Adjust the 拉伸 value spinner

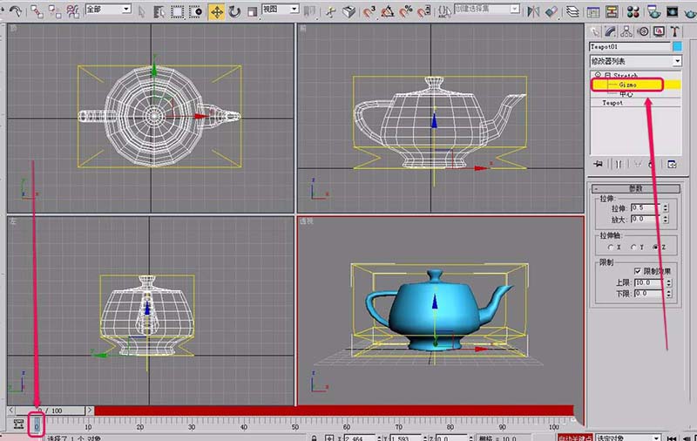666,207
